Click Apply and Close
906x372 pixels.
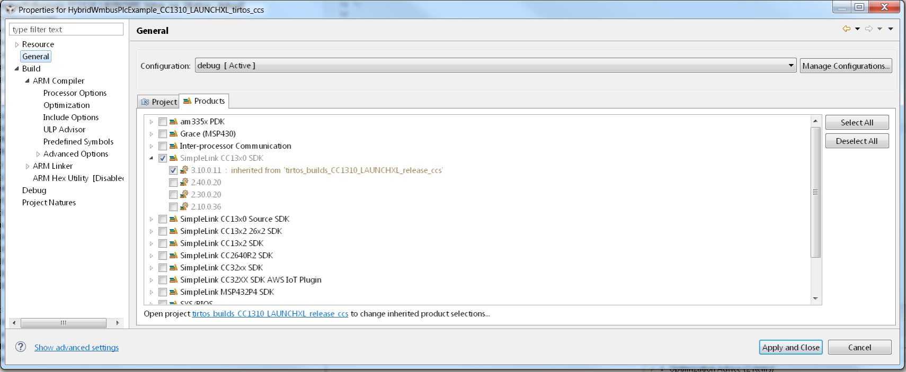(790, 347)
